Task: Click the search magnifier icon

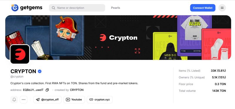Action: click(53, 8)
